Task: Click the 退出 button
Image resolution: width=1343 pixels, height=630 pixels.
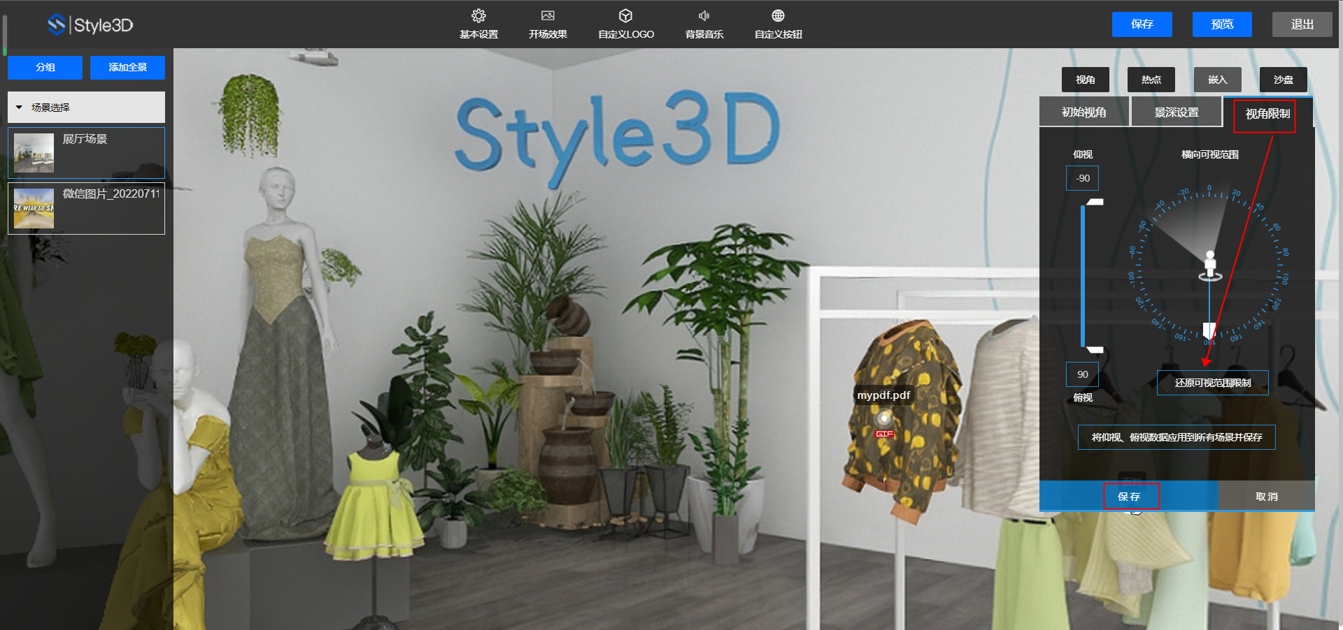Action: click(1302, 24)
